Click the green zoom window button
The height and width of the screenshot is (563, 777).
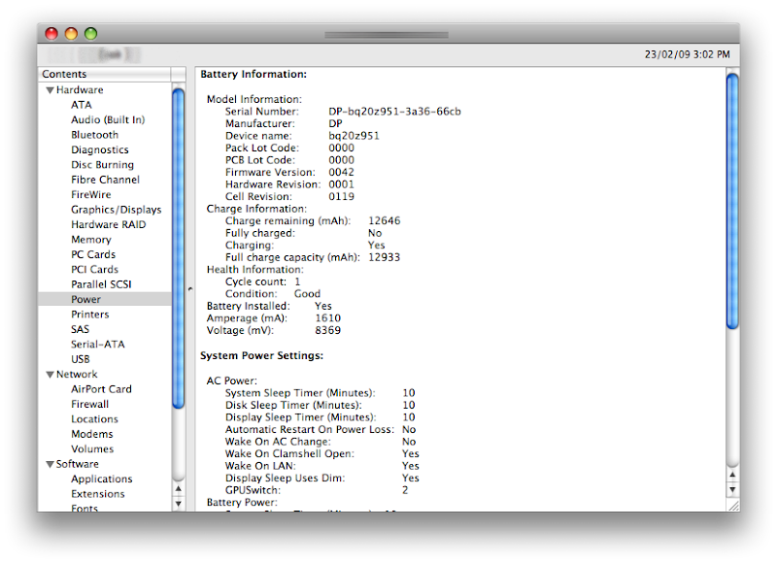[90, 34]
